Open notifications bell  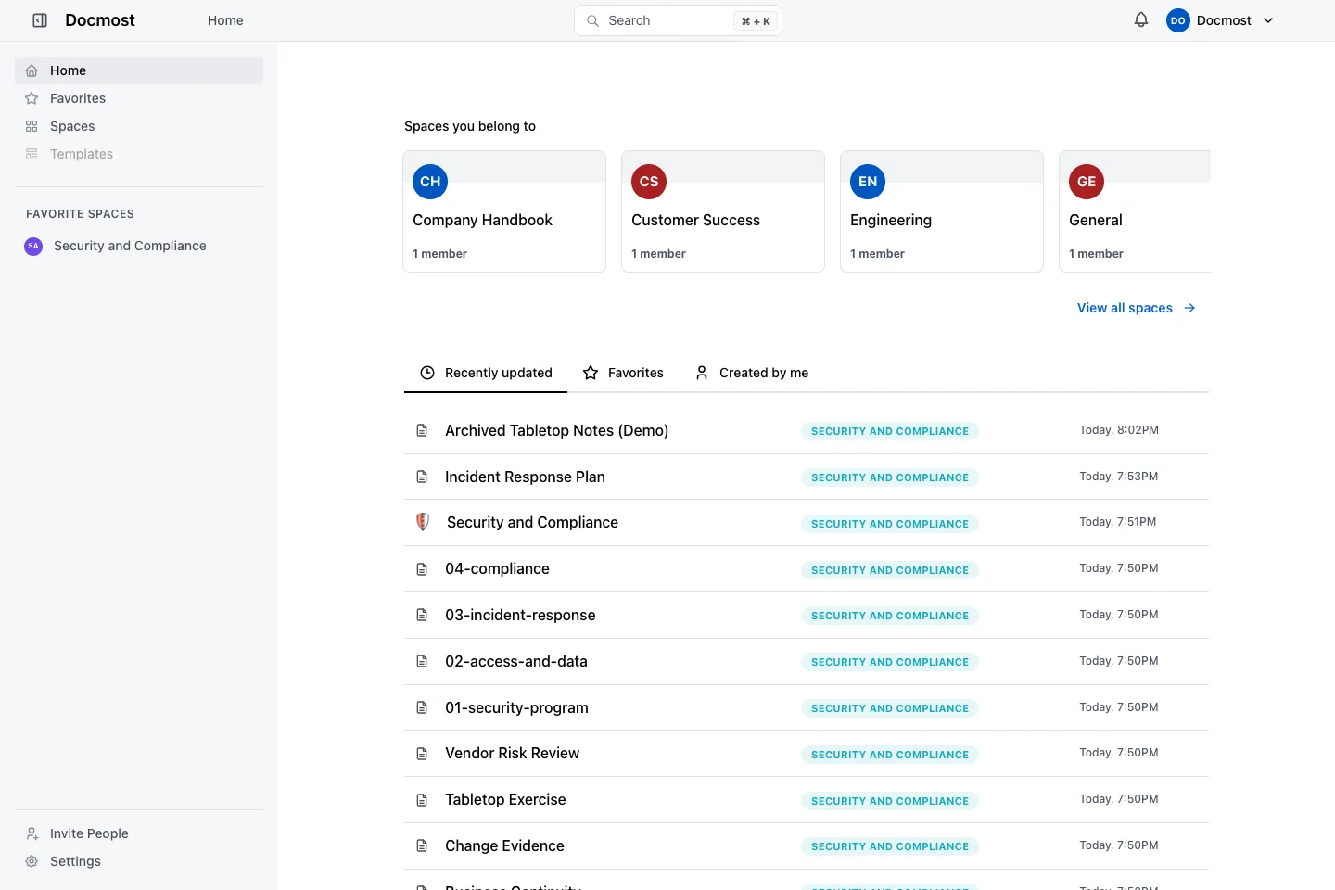click(x=1141, y=20)
